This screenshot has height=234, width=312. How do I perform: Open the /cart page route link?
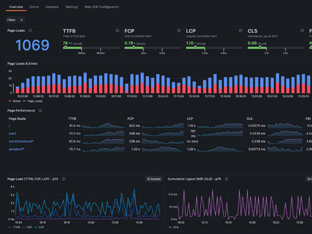point(12,133)
